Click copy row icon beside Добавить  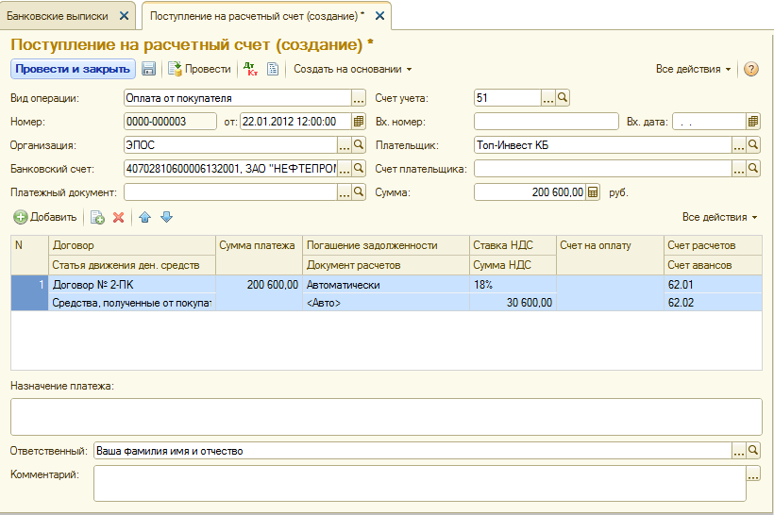[97, 217]
